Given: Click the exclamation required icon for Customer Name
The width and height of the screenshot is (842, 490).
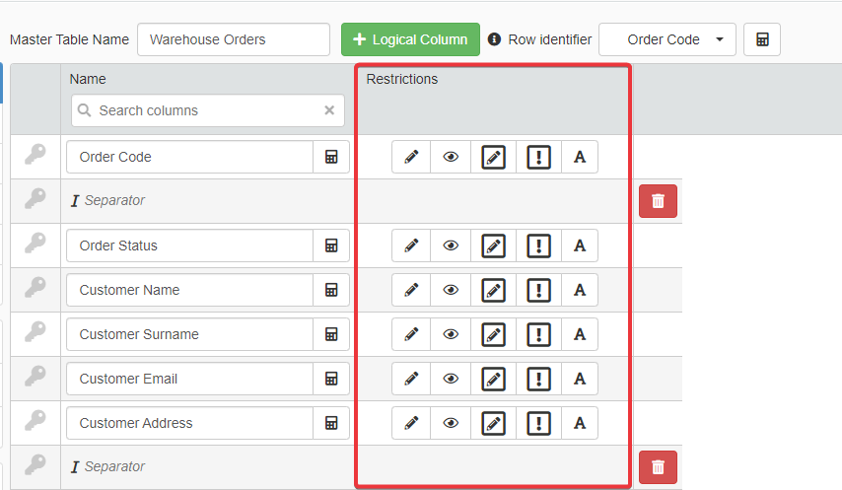Looking at the screenshot, I should point(538,290).
